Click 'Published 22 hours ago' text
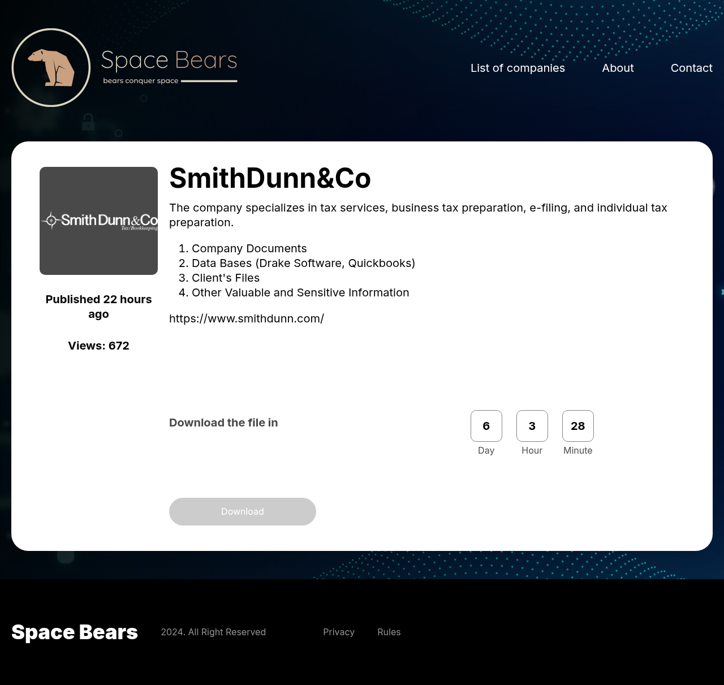This screenshot has width=724, height=685. point(98,307)
